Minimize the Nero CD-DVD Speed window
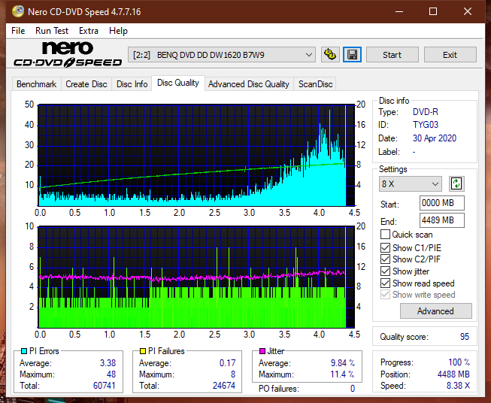Image resolution: width=491 pixels, height=403 pixels. [399, 11]
